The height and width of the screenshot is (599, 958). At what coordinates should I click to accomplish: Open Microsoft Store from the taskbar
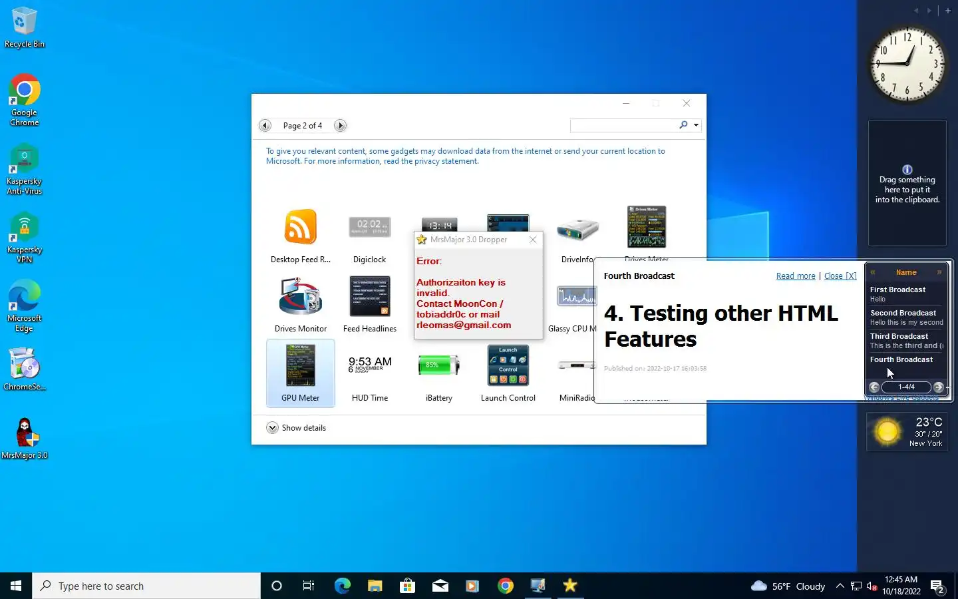(x=407, y=586)
